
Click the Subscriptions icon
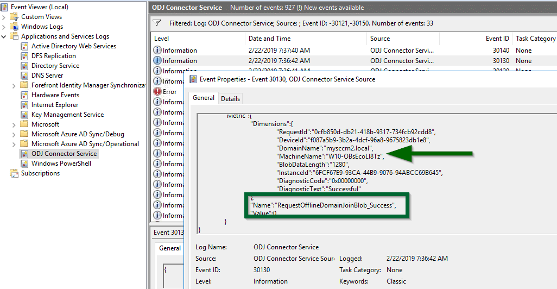pyautogui.click(x=14, y=173)
